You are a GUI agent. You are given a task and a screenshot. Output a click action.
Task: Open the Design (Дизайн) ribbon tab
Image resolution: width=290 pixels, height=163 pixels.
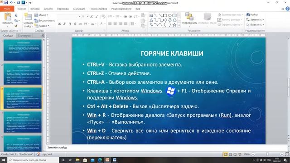[48, 9]
